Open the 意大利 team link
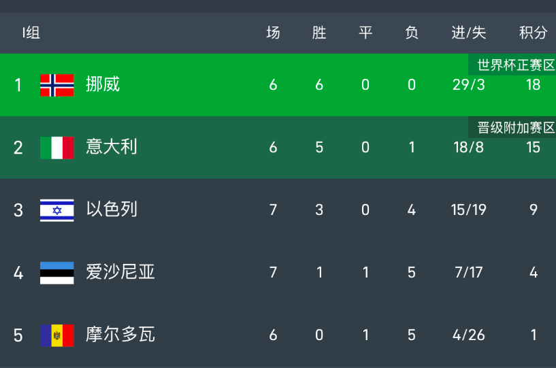The width and height of the screenshot is (556, 368). click(x=112, y=147)
